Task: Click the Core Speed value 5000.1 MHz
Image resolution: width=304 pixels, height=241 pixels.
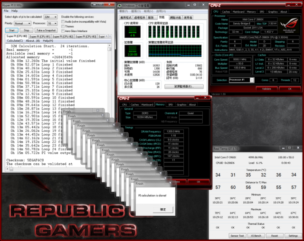Action: tap(240, 60)
